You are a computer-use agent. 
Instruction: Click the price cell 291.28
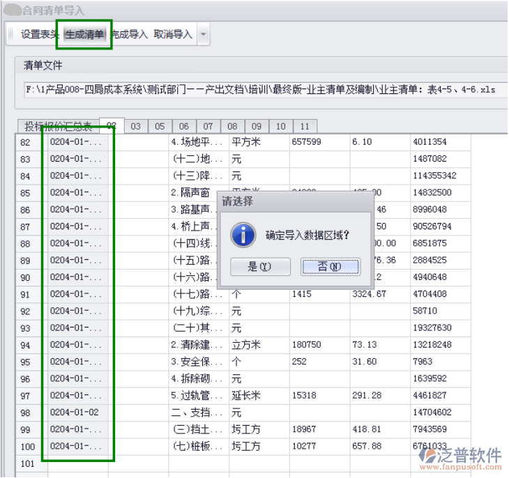click(380, 396)
